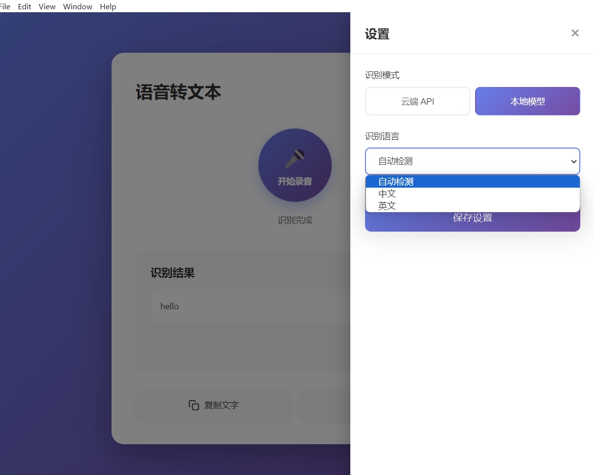This screenshot has width=594, height=475.
Task: Click the dropdown chevron on the language selector
Action: click(573, 161)
